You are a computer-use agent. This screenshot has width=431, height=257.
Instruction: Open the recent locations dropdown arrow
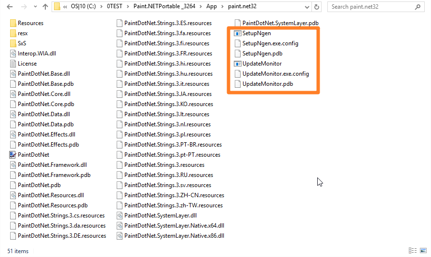35,7
